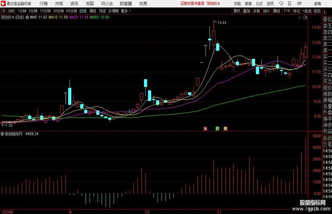Screen dimensions: 332x214
Task: Switch to 月线 monthly period
Action: pyautogui.click(x=103, y=11)
